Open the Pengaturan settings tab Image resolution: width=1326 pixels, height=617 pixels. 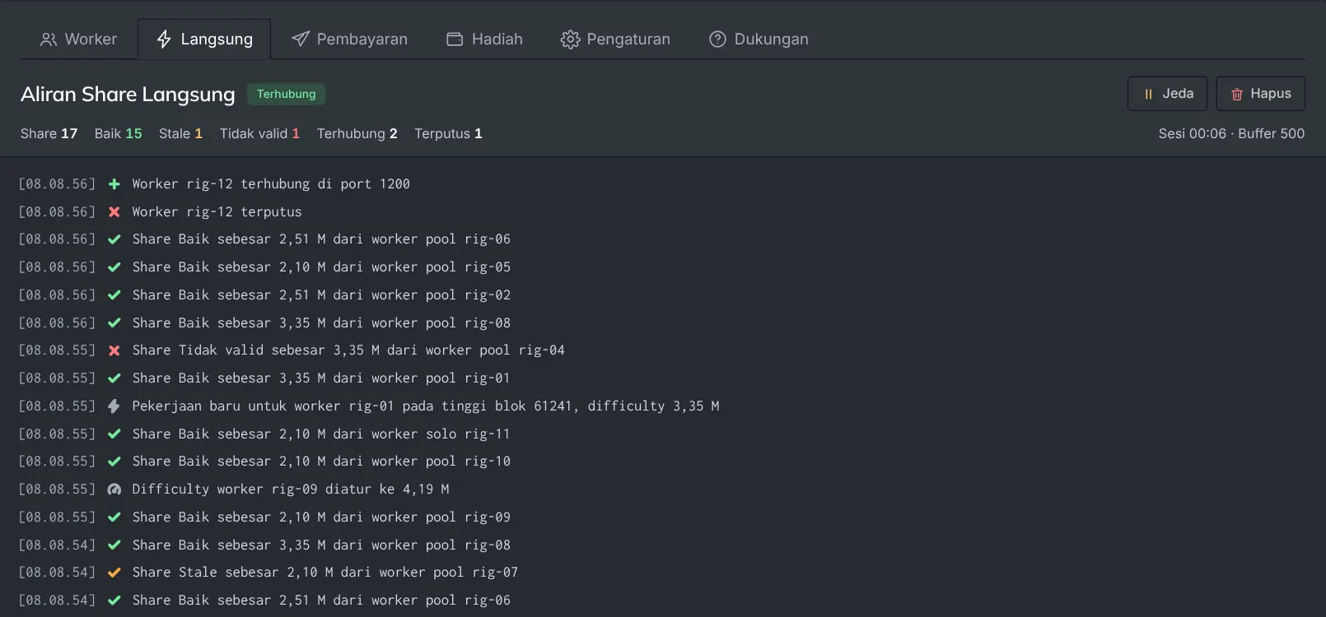point(615,39)
